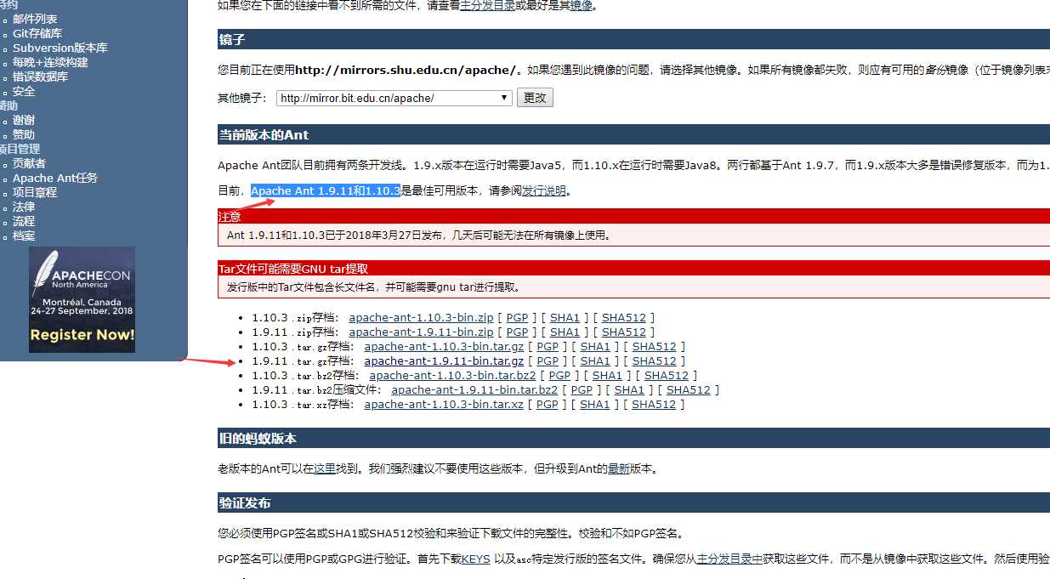1050x579 pixels.
Task: Open the KEYS file link
Action: (x=475, y=559)
